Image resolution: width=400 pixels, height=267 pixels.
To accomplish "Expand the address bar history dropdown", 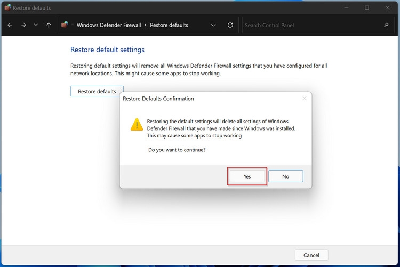I will tap(213, 25).
